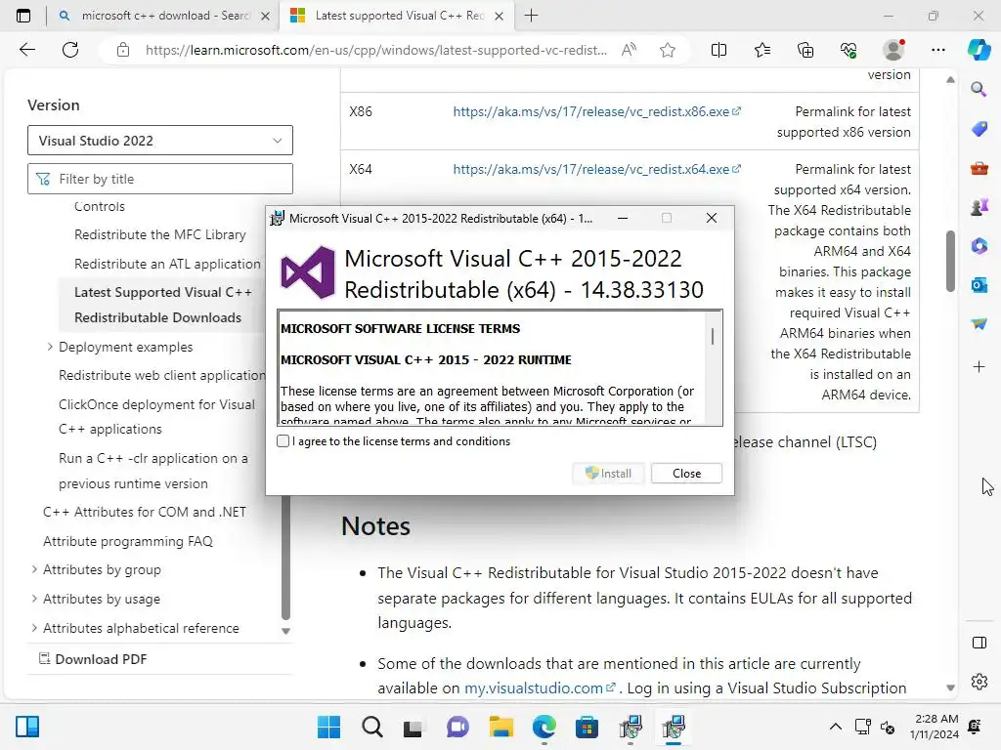Open Attribute programming FAQ article
This screenshot has width=1001, height=750.
pos(128,541)
